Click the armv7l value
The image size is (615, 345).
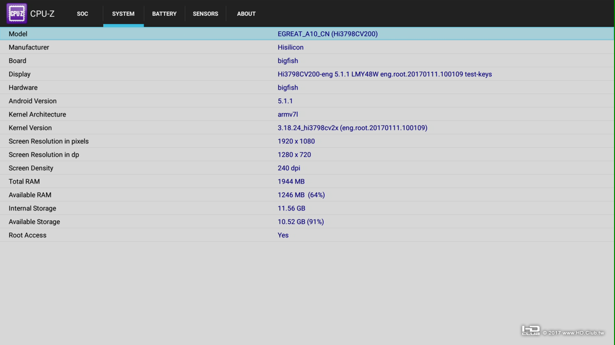click(288, 115)
